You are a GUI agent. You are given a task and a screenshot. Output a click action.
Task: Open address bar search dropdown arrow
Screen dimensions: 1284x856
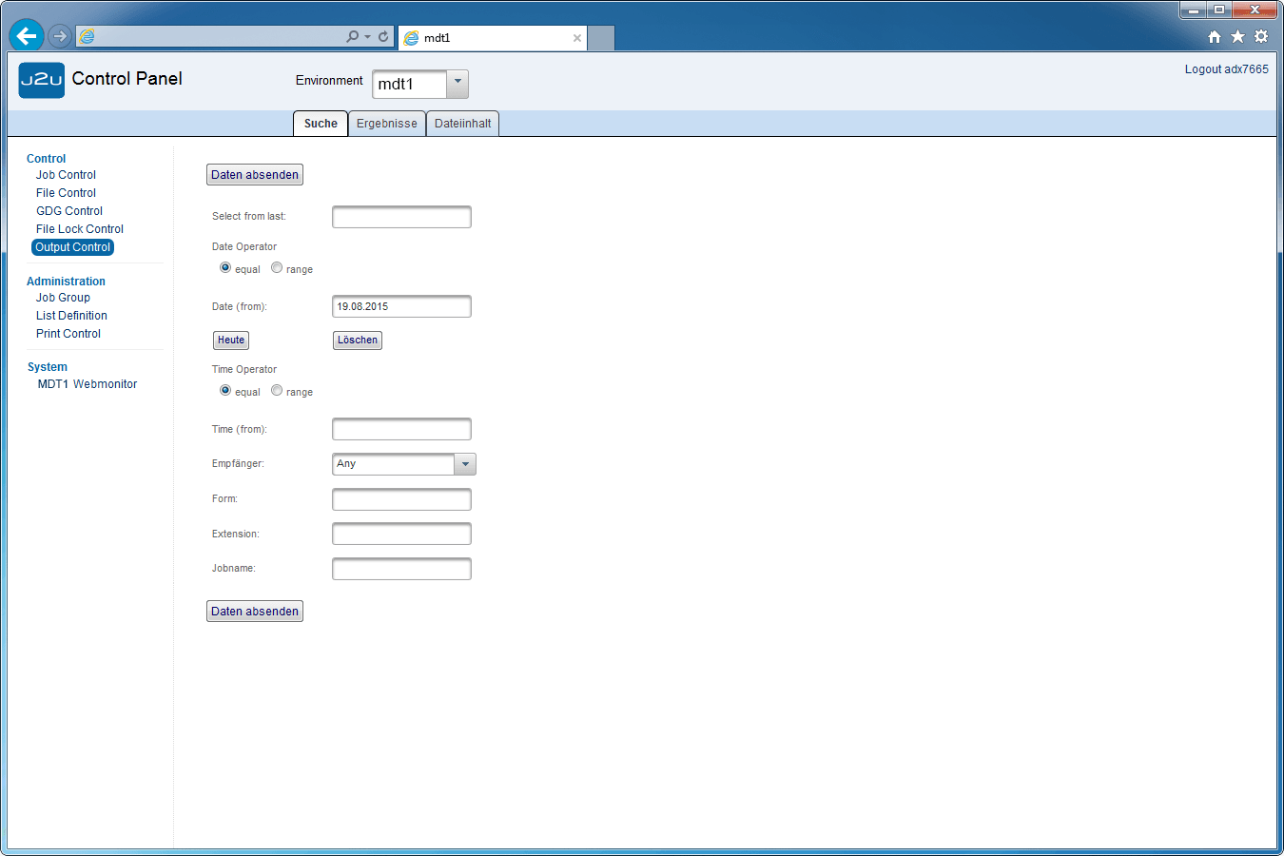pyautogui.click(x=368, y=37)
